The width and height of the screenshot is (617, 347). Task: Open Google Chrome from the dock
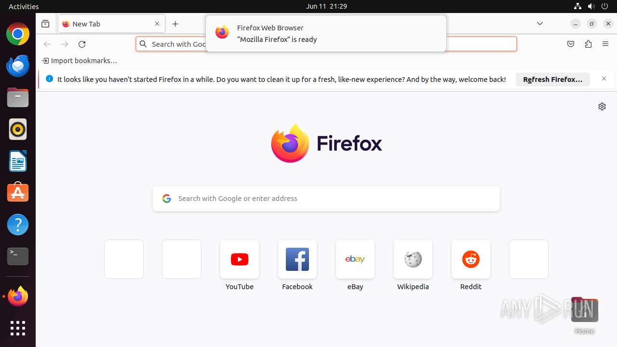coord(18,34)
